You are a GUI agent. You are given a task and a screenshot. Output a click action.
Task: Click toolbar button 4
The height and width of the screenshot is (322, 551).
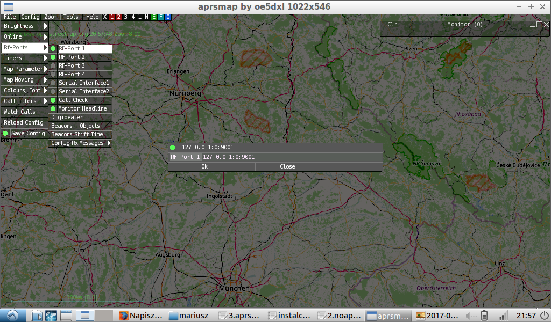click(x=133, y=17)
